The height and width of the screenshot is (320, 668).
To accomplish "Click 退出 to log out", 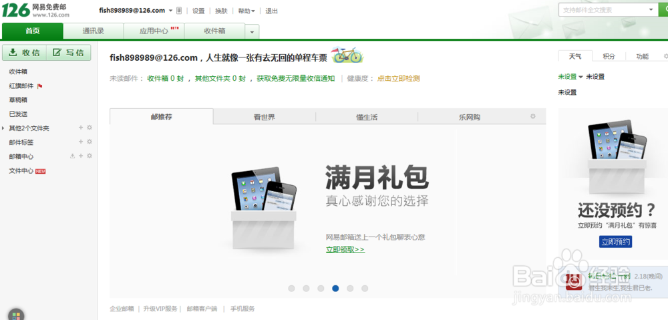I will coord(271,11).
